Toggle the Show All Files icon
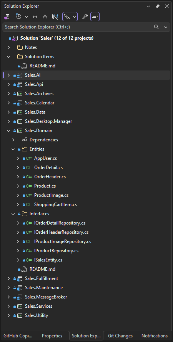Image resolution: width=173 pixels, height=342 pixels. [x=55, y=17]
